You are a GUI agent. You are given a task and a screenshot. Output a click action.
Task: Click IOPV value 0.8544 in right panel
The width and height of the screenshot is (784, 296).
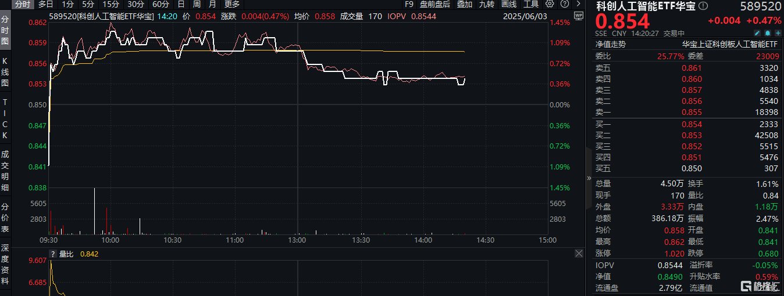(671, 265)
